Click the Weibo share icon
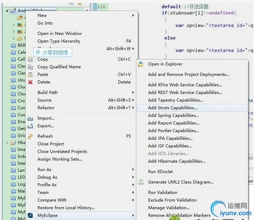Image resolution: width=254 pixels, height=220 pixels. pyautogui.click(x=38, y=52)
